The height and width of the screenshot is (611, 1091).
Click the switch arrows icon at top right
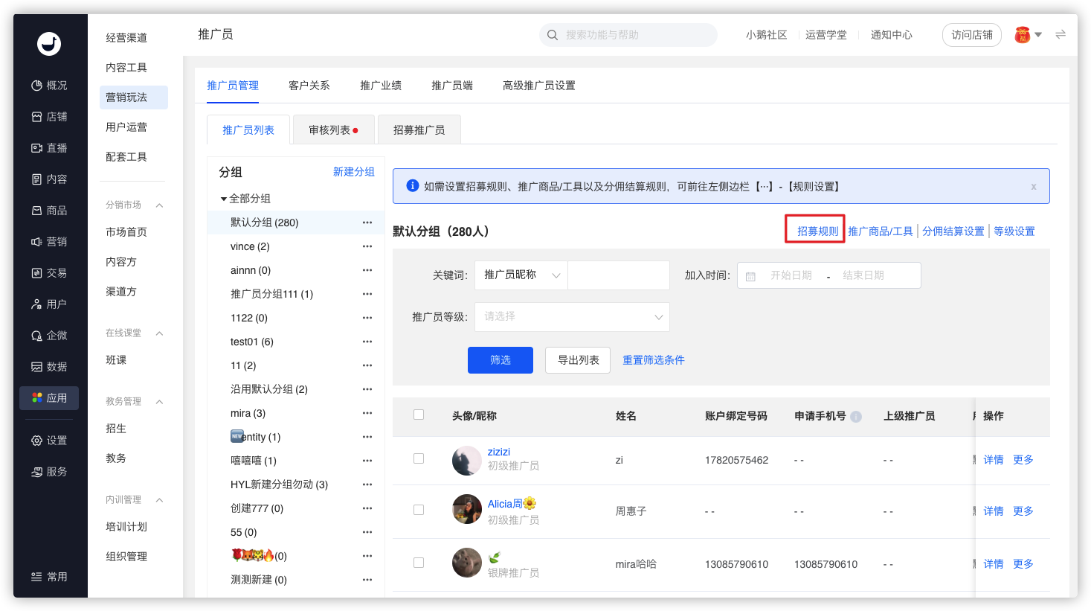(1061, 34)
